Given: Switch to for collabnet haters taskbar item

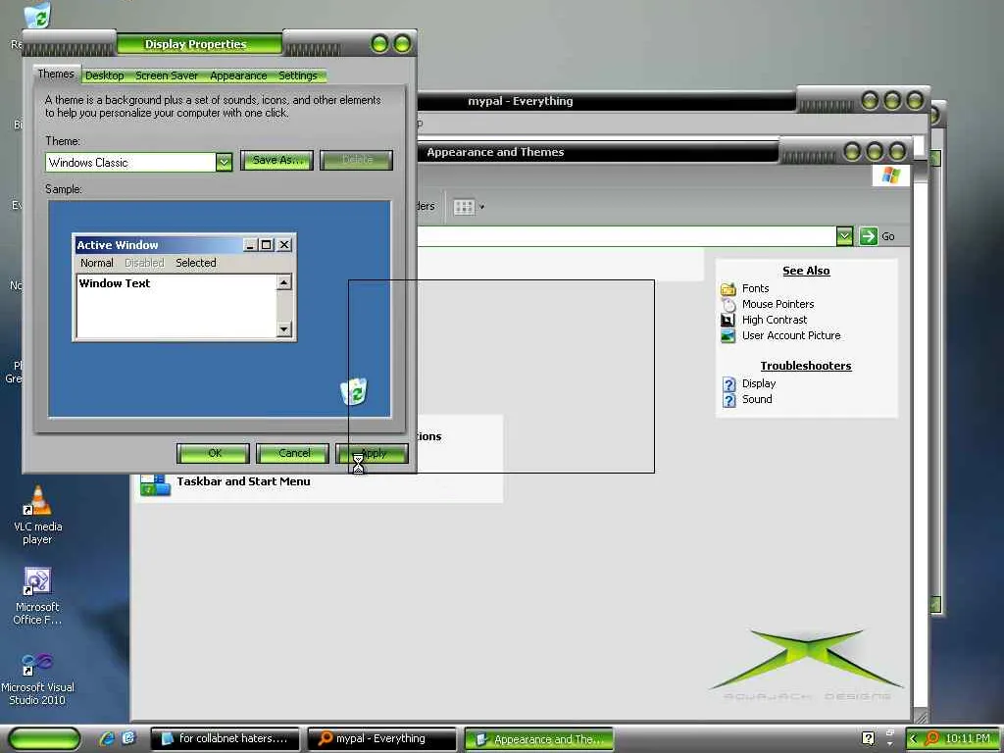Looking at the screenshot, I should pos(225,739).
